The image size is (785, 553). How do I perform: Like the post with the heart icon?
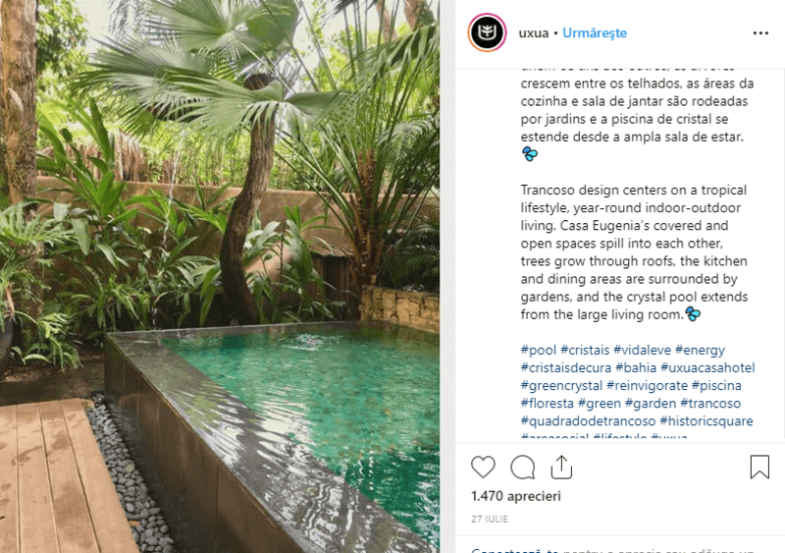click(x=483, y=468)
